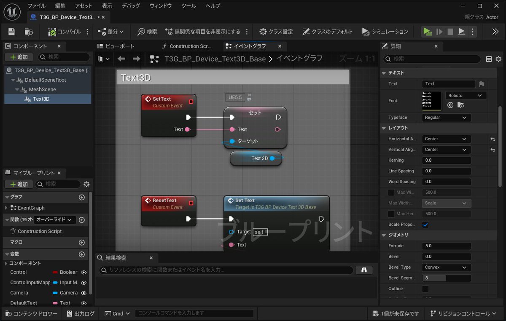Image resolution: width=506 pixels, height=321 pixels.
Task: Open the ファイル menu
Action: pyautogui.click(x=37, y=6)
